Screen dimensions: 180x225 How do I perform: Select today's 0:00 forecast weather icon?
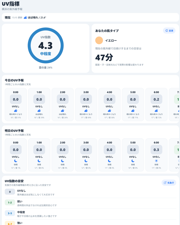tap(16, 111)
